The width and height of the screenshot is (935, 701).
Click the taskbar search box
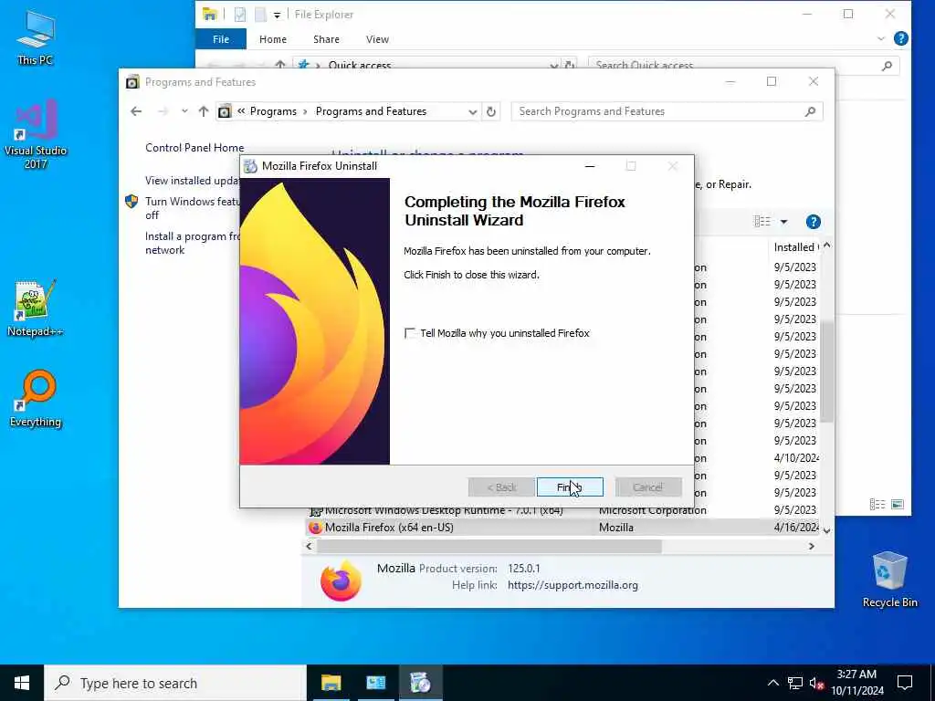(x=175, y=683)
